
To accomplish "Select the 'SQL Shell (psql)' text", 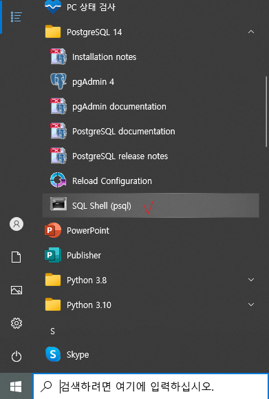I will [102, 205].
